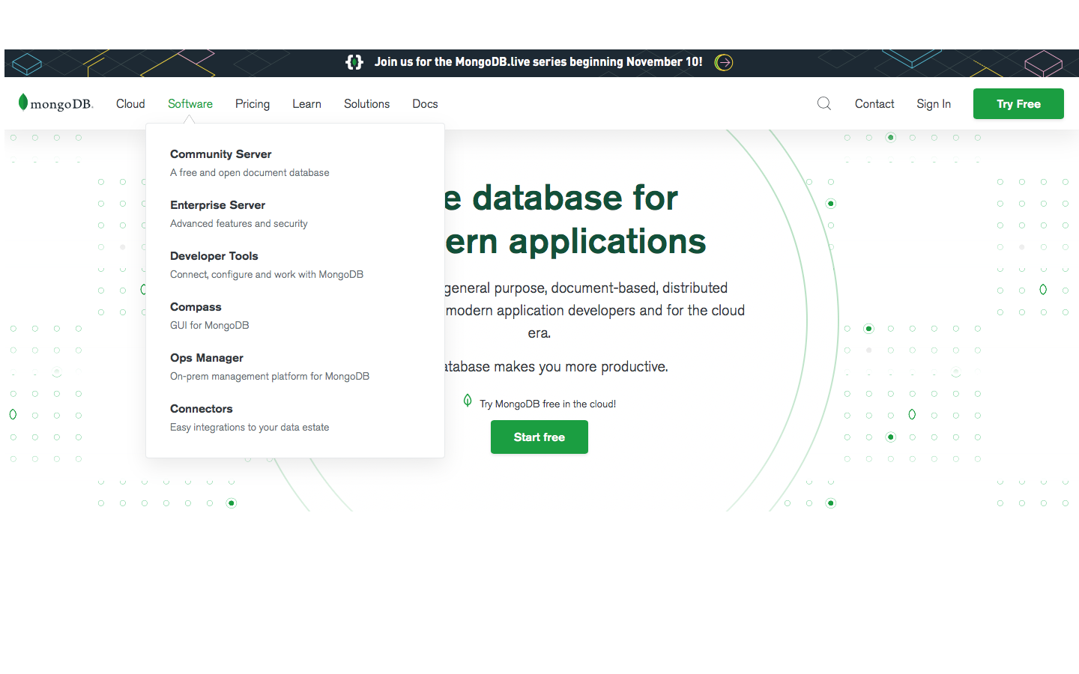Click 'Advanced features and security' description
The image size is (1079, 674).
click(239, 224)
